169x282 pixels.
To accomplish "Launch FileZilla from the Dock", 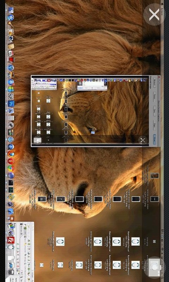I will tap(11, 240).
